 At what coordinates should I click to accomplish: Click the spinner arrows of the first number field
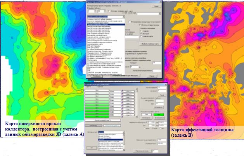click(95, 11)
